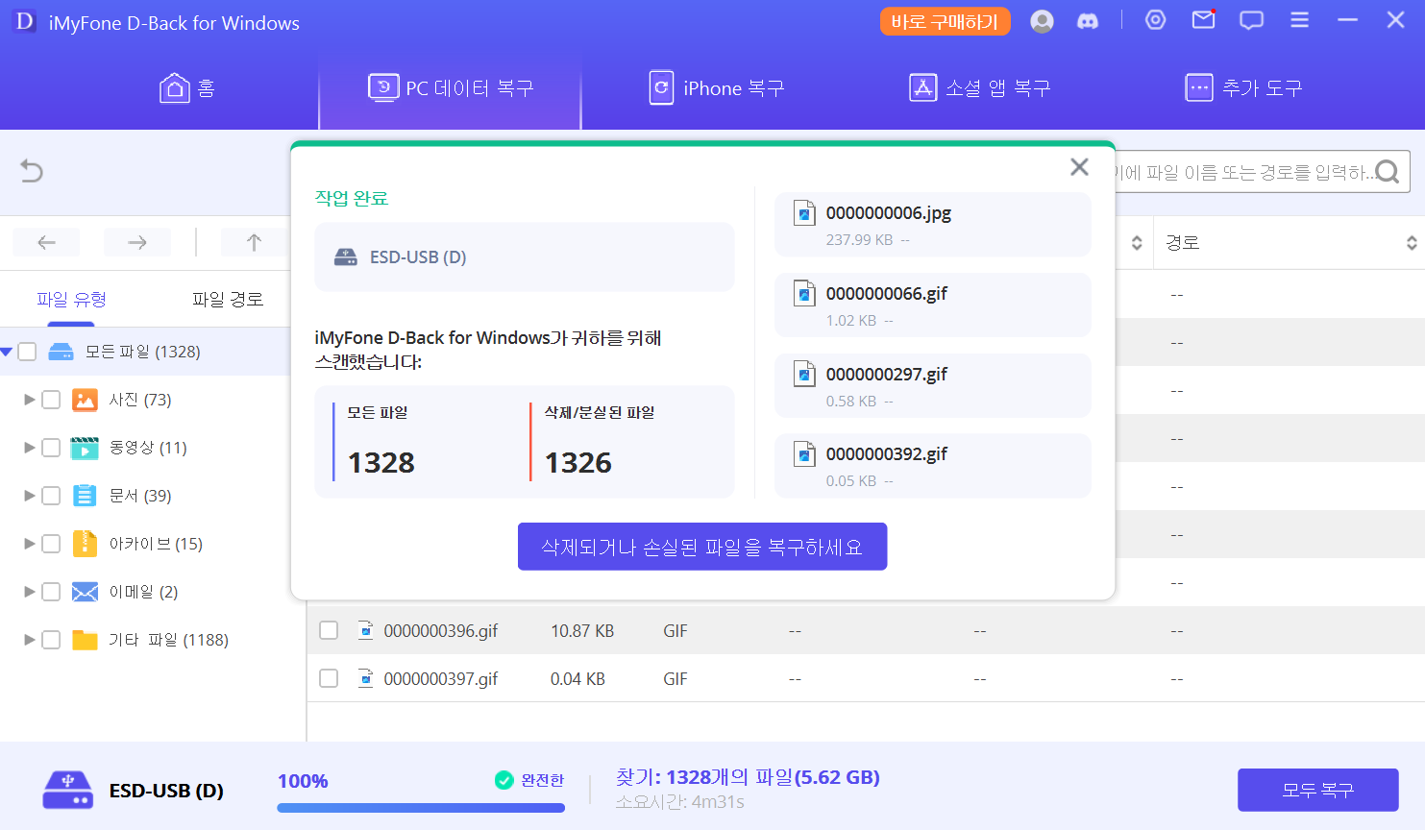Screen dimensions: 1425x830
Task: Open the mail envelope icon
Action: pos(1204,19)
